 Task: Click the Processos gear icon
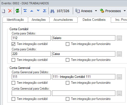pyautogui.click(x=102, y=11)
